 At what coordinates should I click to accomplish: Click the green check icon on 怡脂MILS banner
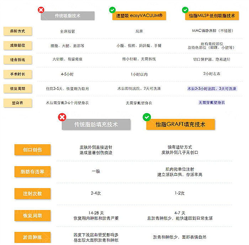pyautogui.click(x=185, y=10)
